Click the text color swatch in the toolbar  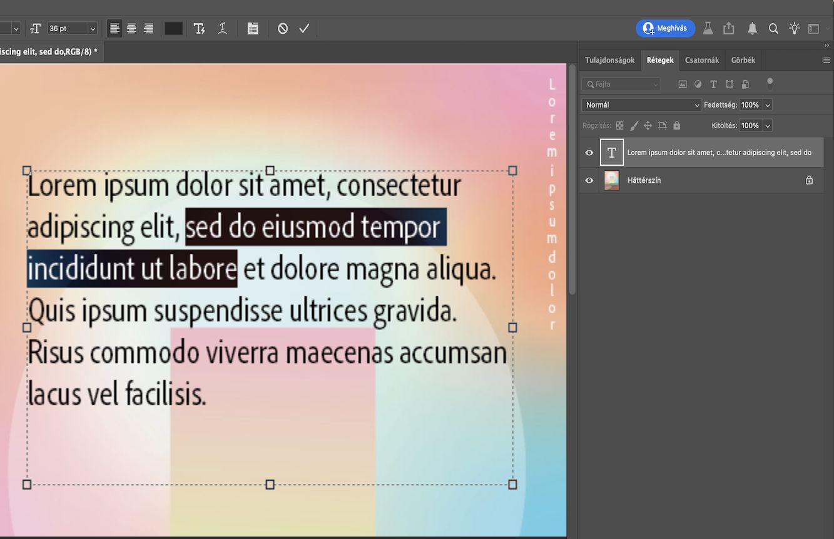(x=173, y=28)
